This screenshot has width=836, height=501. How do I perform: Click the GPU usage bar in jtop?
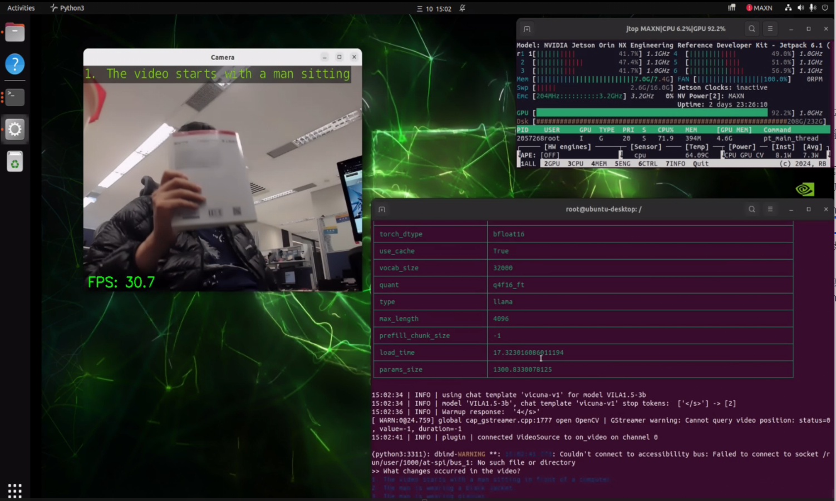651,113
